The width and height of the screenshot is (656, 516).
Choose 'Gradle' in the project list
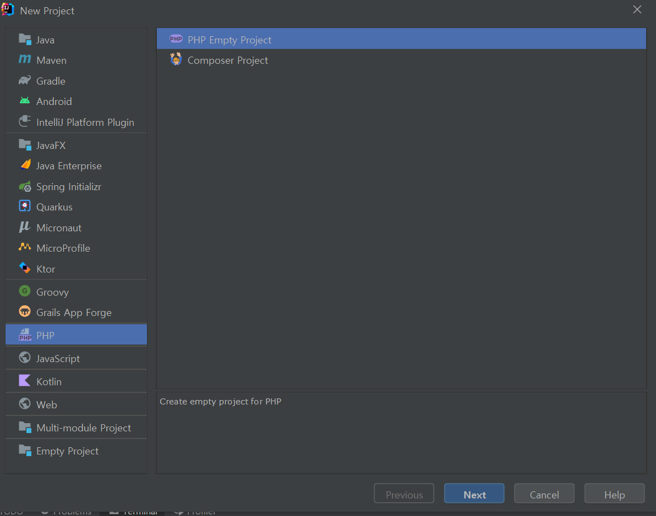point(51,81)
